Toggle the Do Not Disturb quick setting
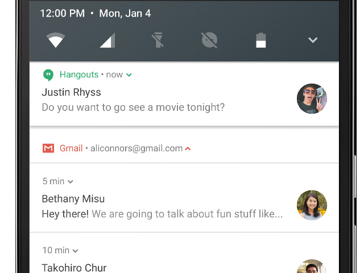The height and width of the screenshot is (273, 364). point(209,40)
